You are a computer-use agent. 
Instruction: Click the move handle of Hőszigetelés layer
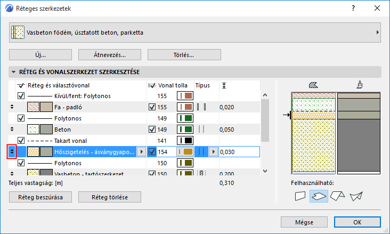[x=12, y=151]
